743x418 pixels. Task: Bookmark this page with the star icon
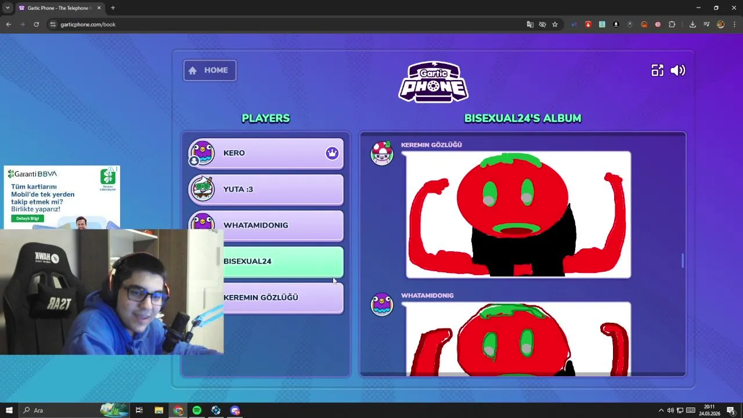[x=555, y=24]
